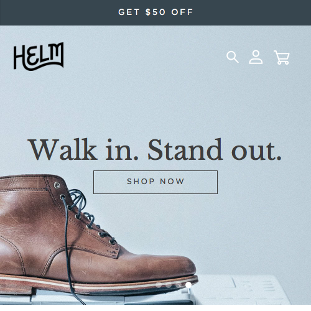Viewport: 311px width, 311px height.
Task: Open the search magnifying glass icon
Action: tap(233, 57)
